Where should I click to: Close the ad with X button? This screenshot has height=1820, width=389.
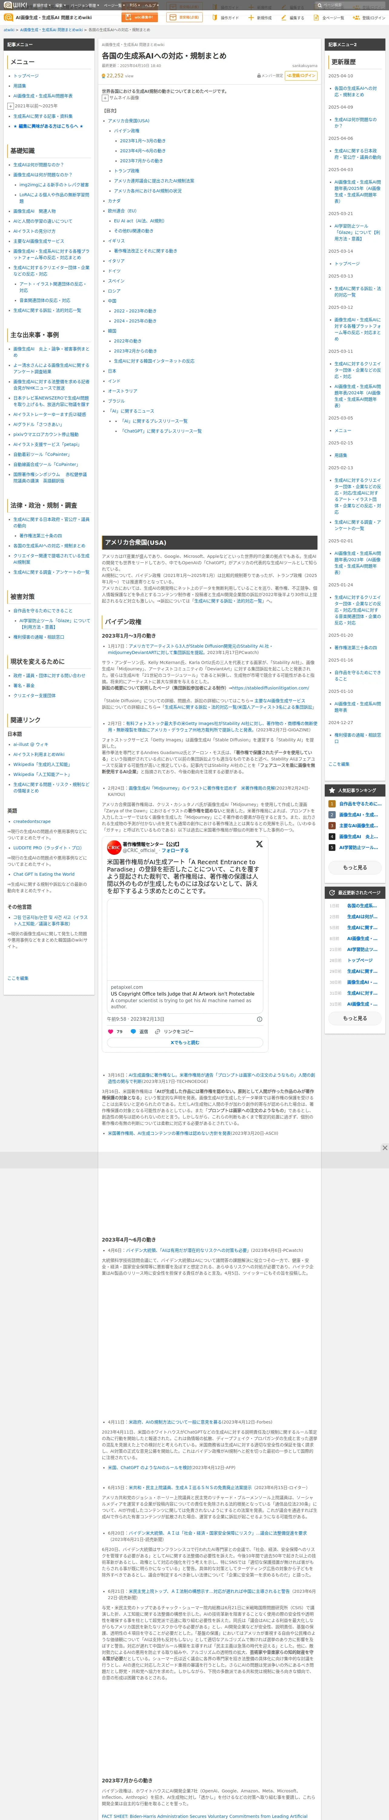click(385, 1148)
